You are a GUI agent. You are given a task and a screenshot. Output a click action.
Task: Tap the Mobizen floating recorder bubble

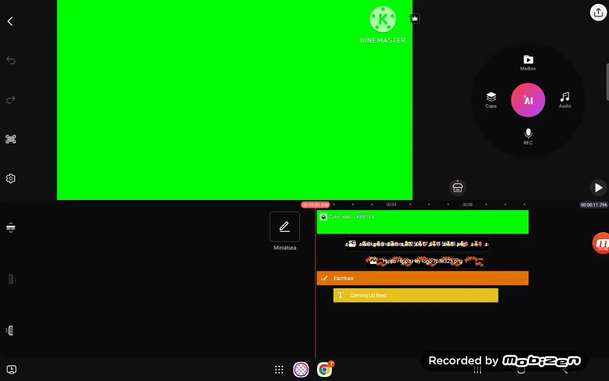point(601,243)
